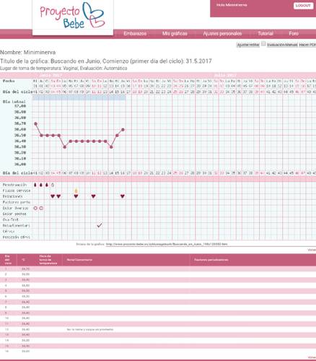Click the Nota/Comentario table column header
Screen dimensions: 316x361
tap(79, 260)
